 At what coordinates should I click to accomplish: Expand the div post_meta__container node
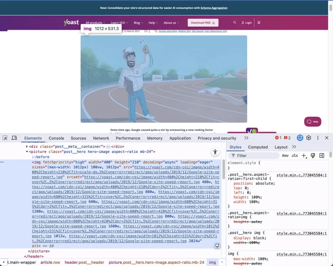[27, 146]
